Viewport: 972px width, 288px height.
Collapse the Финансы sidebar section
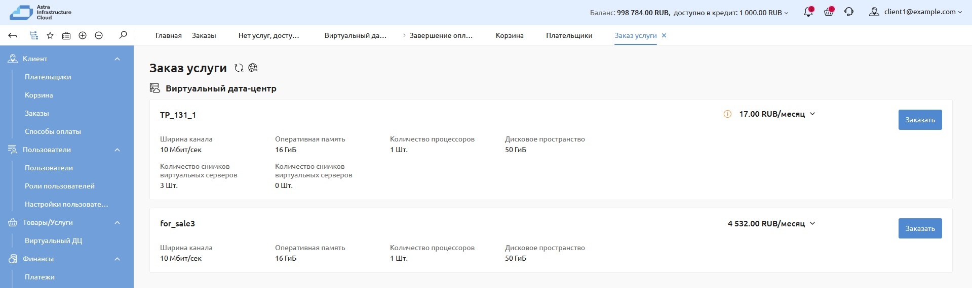click(118, 259)
